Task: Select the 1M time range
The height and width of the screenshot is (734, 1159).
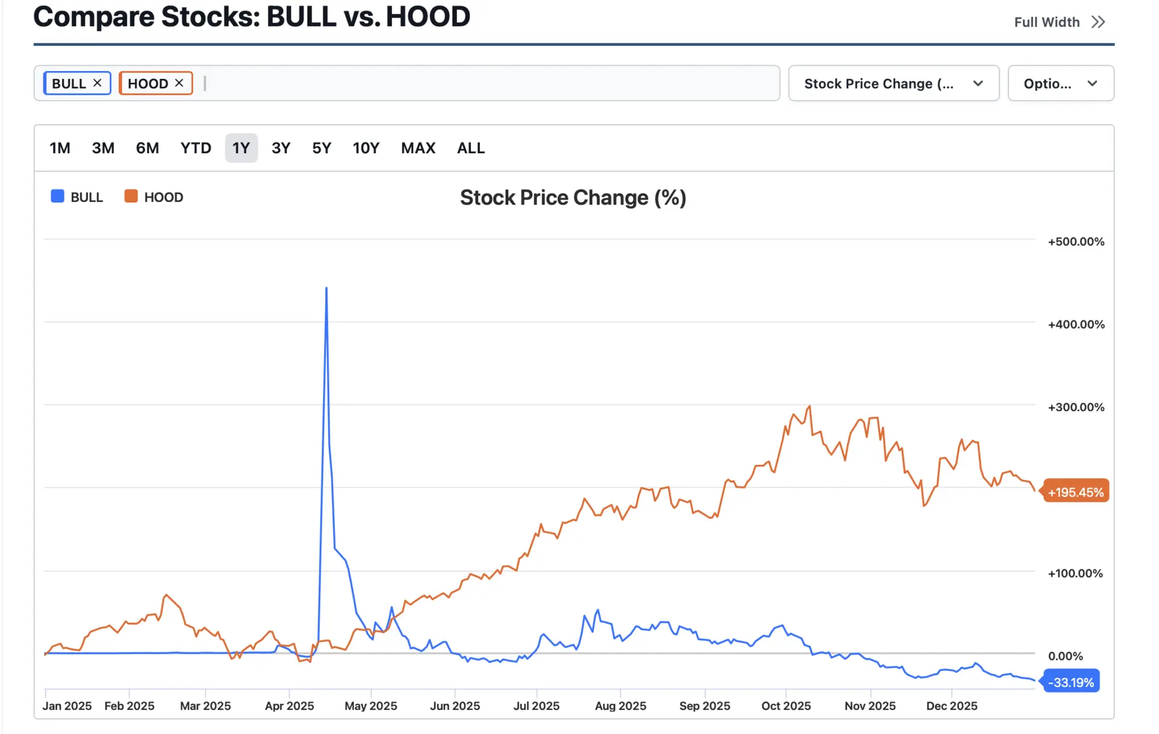Action: click(x=60, y=148)
